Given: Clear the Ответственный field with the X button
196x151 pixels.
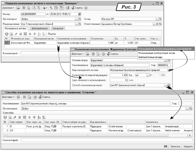Looking at the screenshot, I should (x=157, y=24).
